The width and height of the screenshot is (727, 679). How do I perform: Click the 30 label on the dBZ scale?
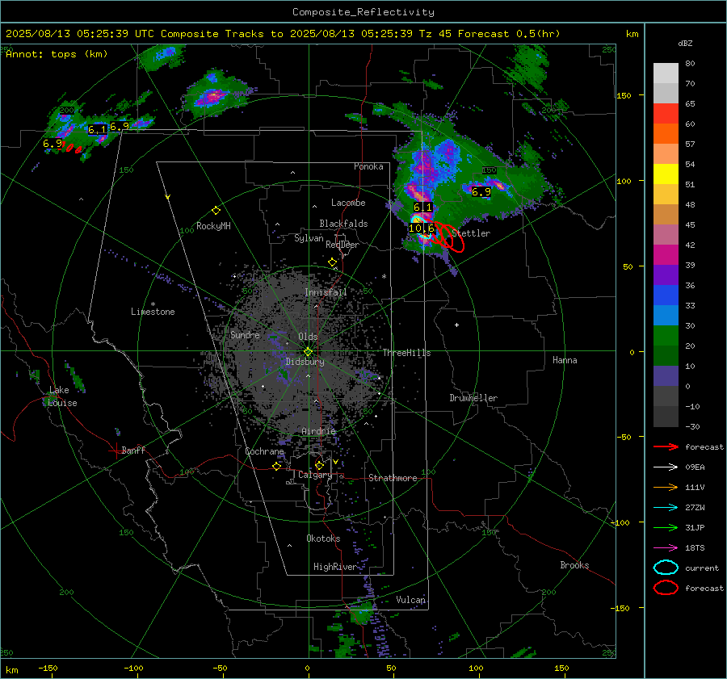691,326
